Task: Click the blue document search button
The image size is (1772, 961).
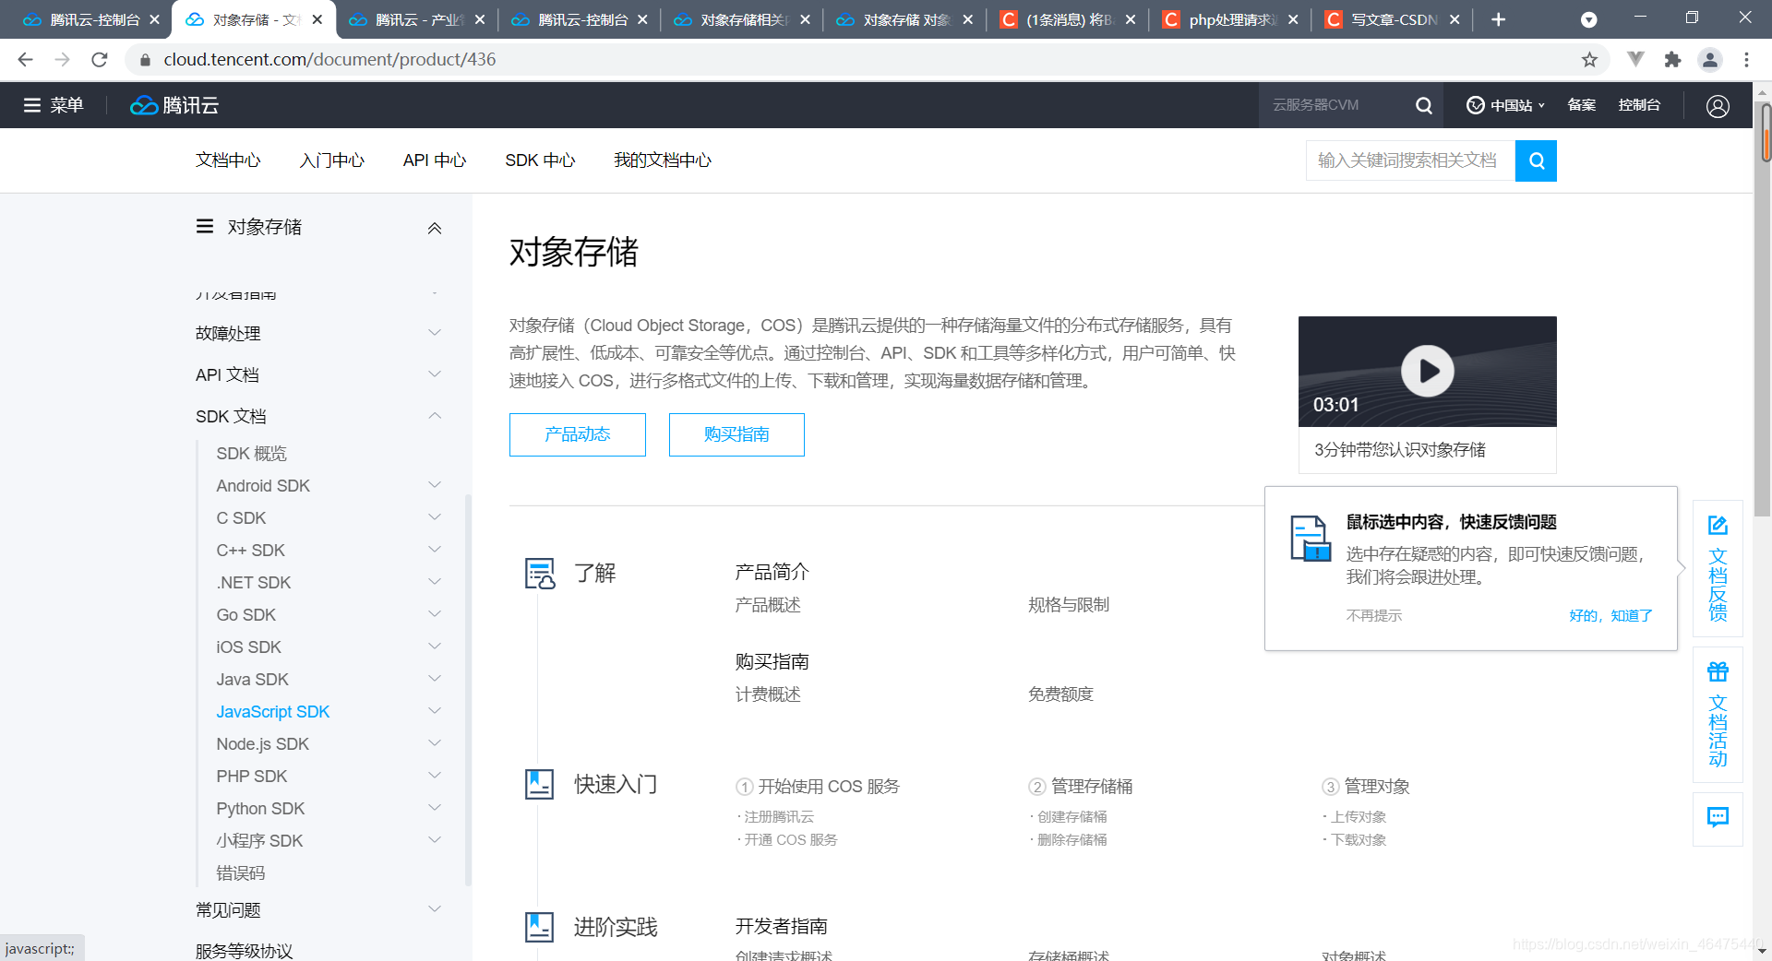Action: [x=1536, y=160]
